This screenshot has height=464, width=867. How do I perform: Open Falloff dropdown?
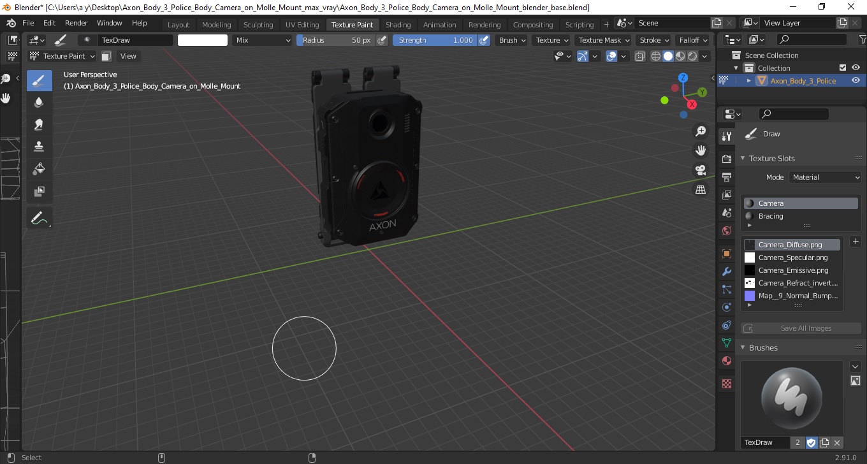click(694, 40)
